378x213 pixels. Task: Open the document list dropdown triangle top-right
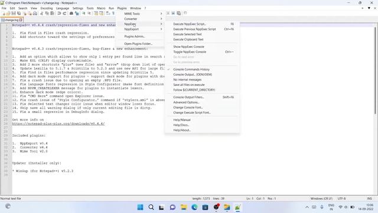tap(369, 8)
